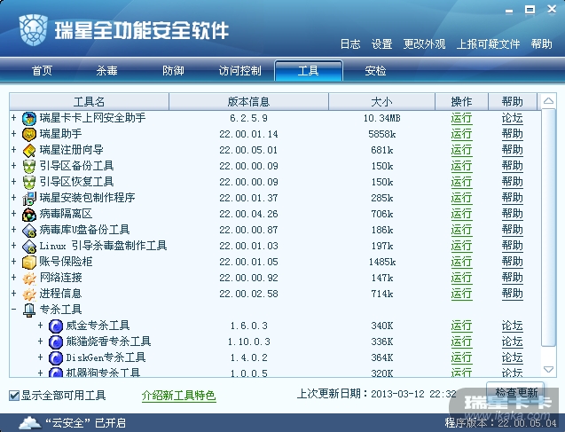The image size is (565, 432).
Task: Click the 进程信息 gear icon
Action: [x=29, y=294]
